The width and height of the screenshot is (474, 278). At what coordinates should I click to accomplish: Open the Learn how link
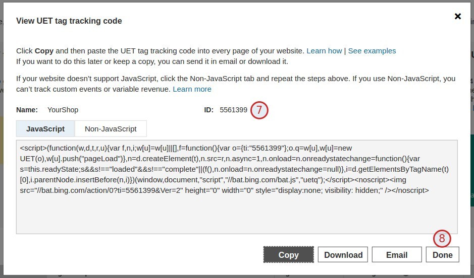(x=324, y=51)
